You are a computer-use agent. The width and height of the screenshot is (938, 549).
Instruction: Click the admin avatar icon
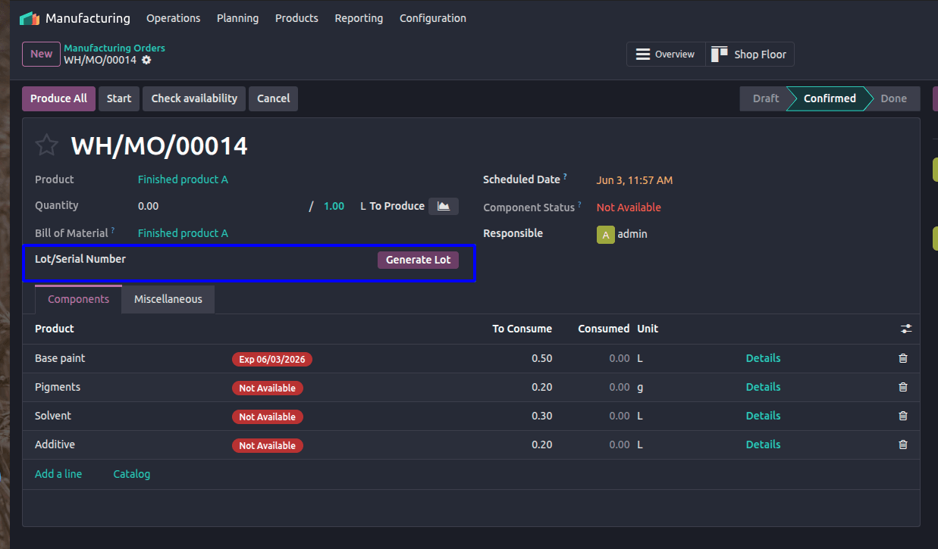(605, 235)
